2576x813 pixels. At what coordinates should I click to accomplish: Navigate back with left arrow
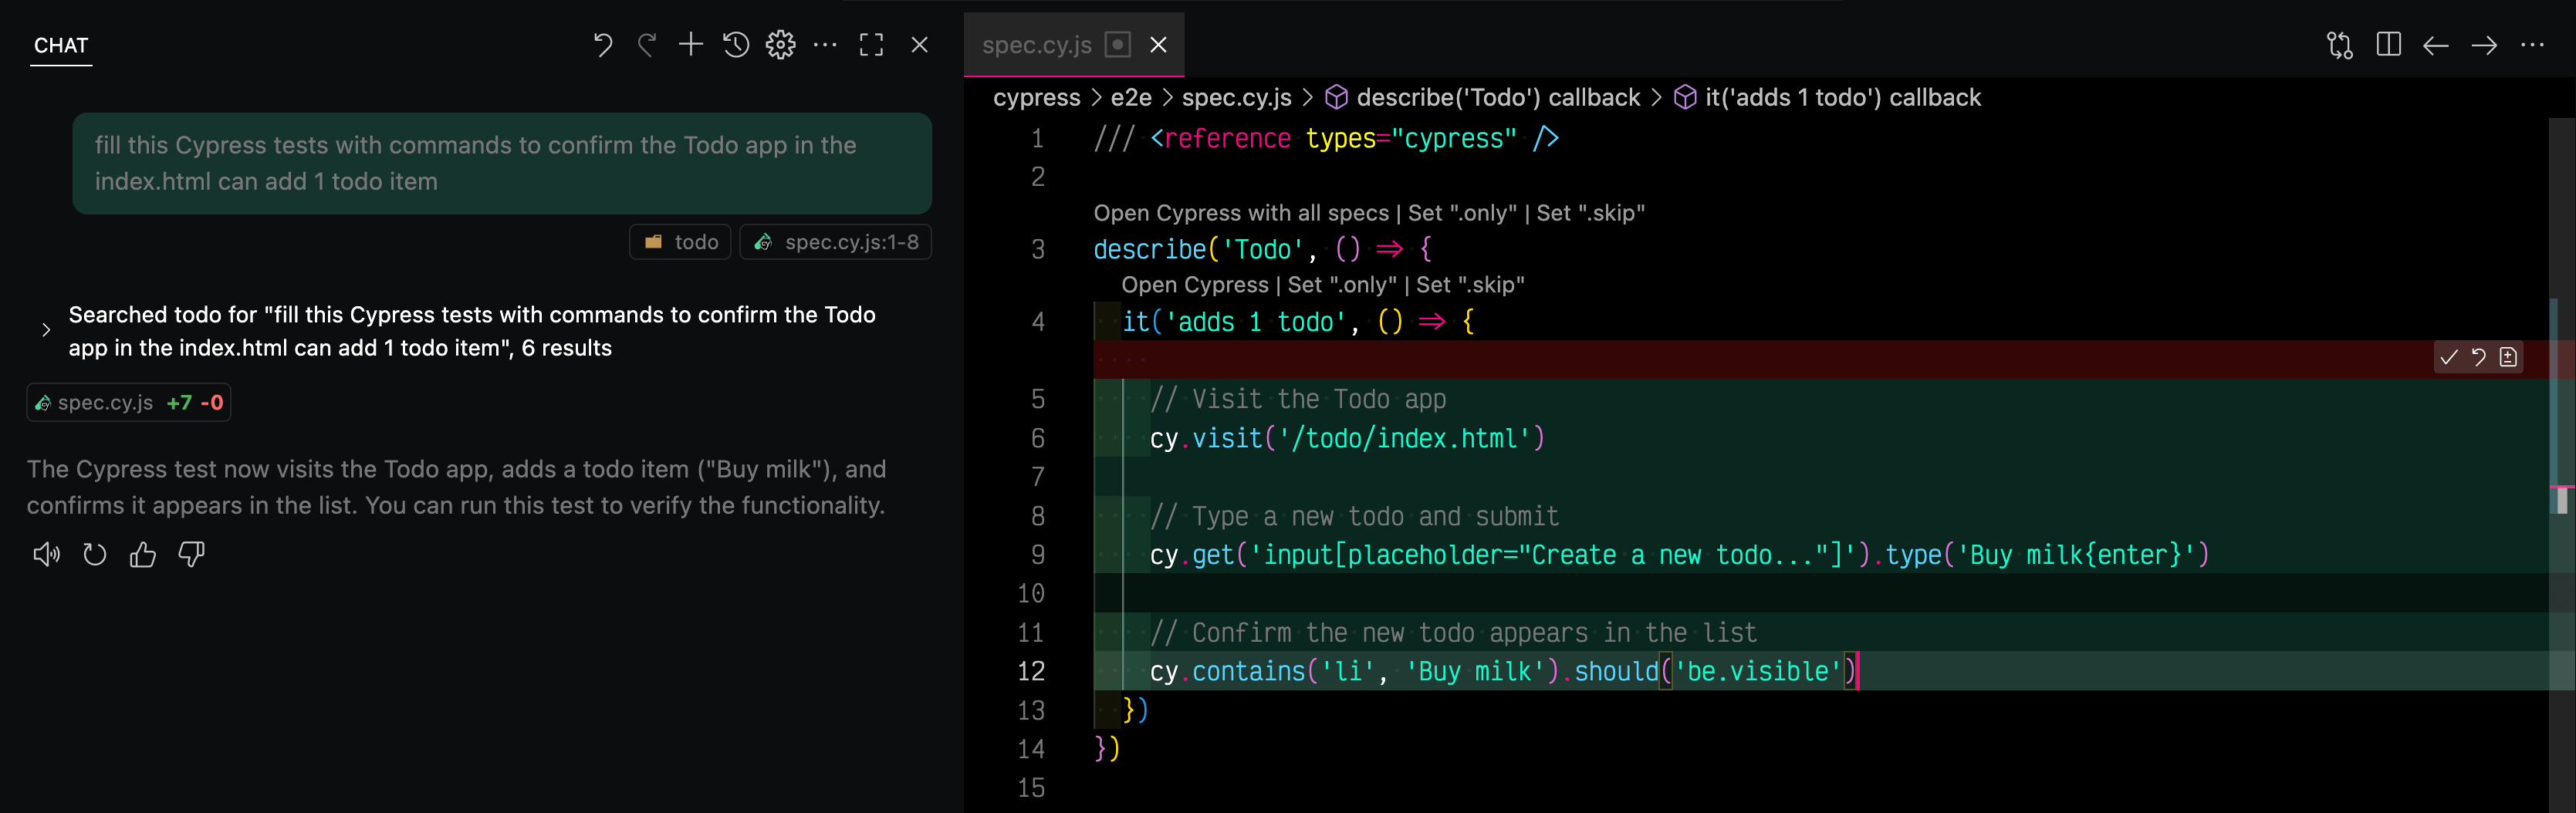pos(2436,45)
